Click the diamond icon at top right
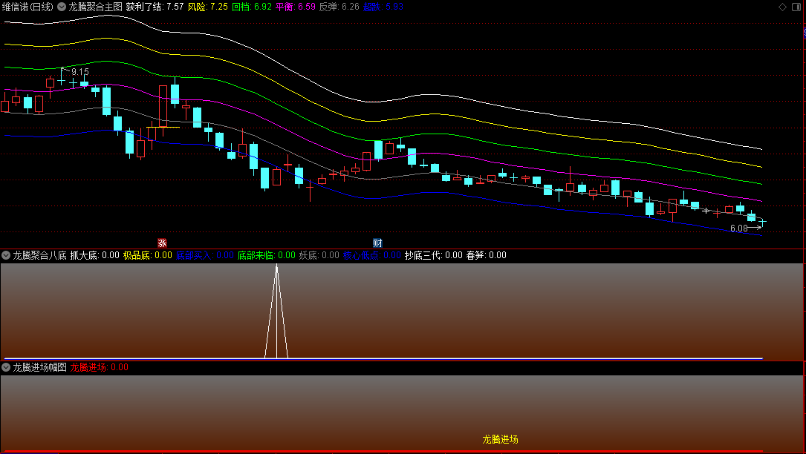 coord(782,7)
